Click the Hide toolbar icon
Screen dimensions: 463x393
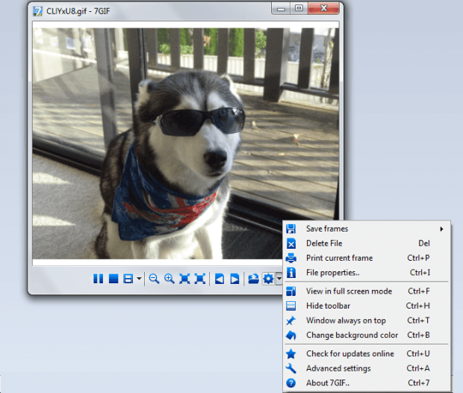(x=290, y=306)
